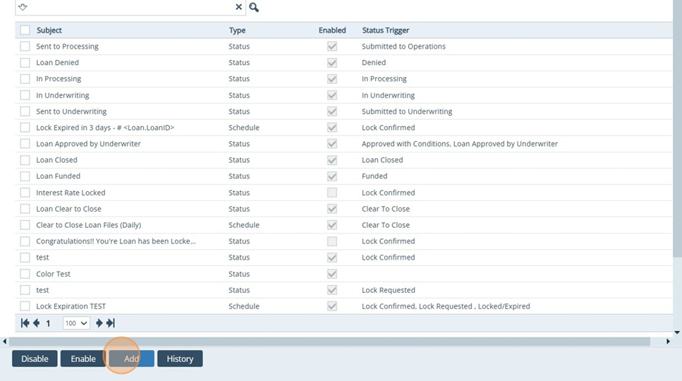682x381 pixels.
Task: Open the page size dropdown showing 100
Action: (x=76, y=323)
